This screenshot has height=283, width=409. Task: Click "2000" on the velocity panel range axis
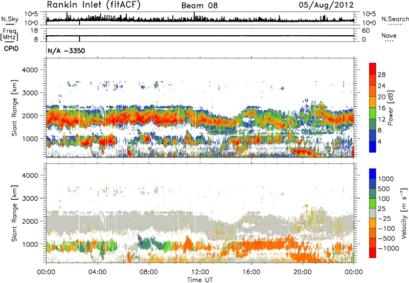pyautogui.click(x=30, y=221)
